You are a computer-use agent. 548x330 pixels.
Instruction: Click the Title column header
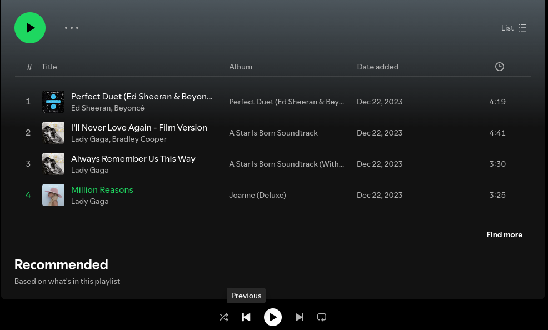49,67
